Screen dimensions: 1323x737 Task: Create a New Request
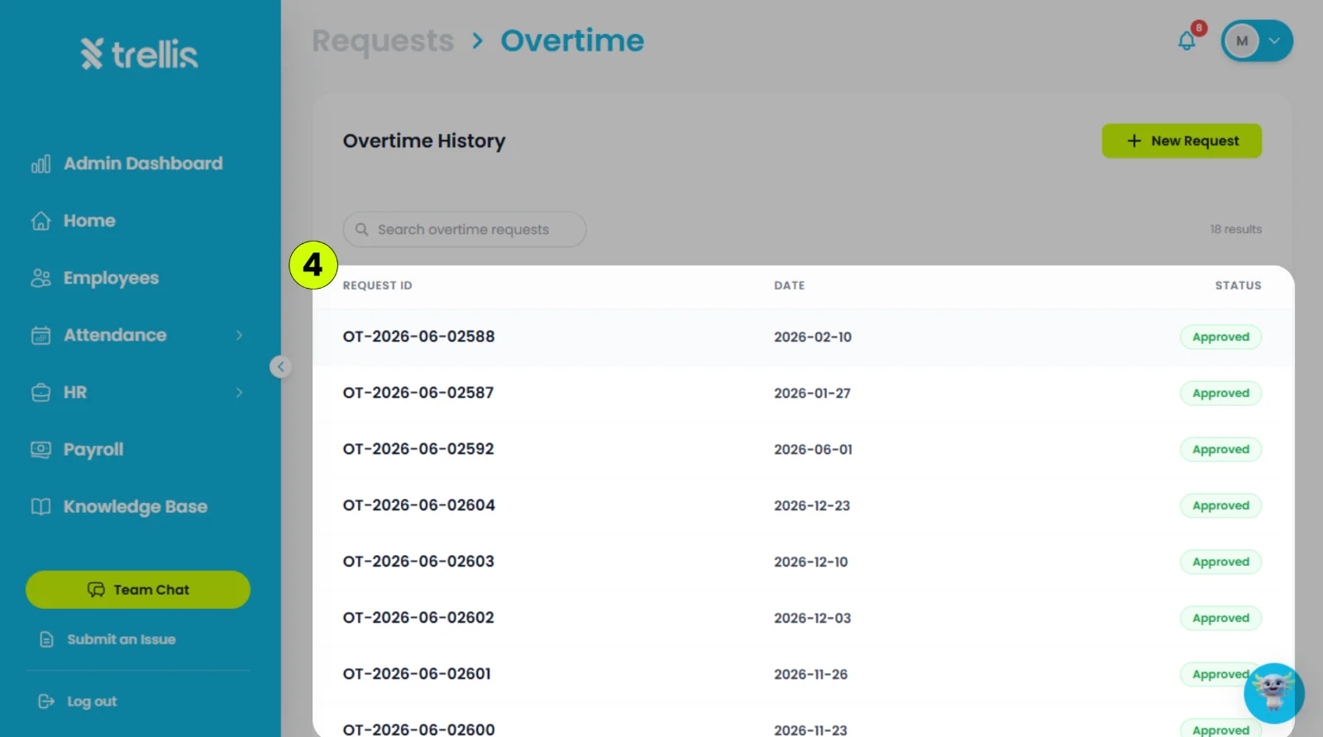point(1182,141)
